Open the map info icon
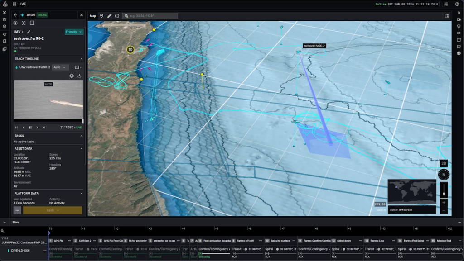Image resolution: width=464 pixels, height=261 pixels. point(117,16)
